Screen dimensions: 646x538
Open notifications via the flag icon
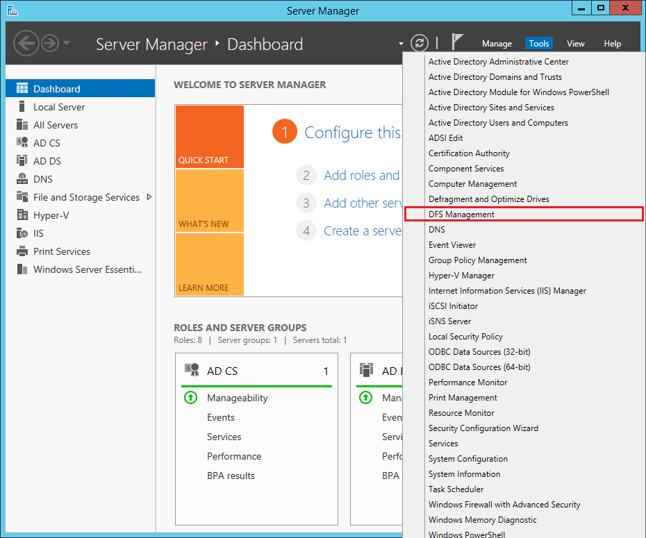(456, 42)
